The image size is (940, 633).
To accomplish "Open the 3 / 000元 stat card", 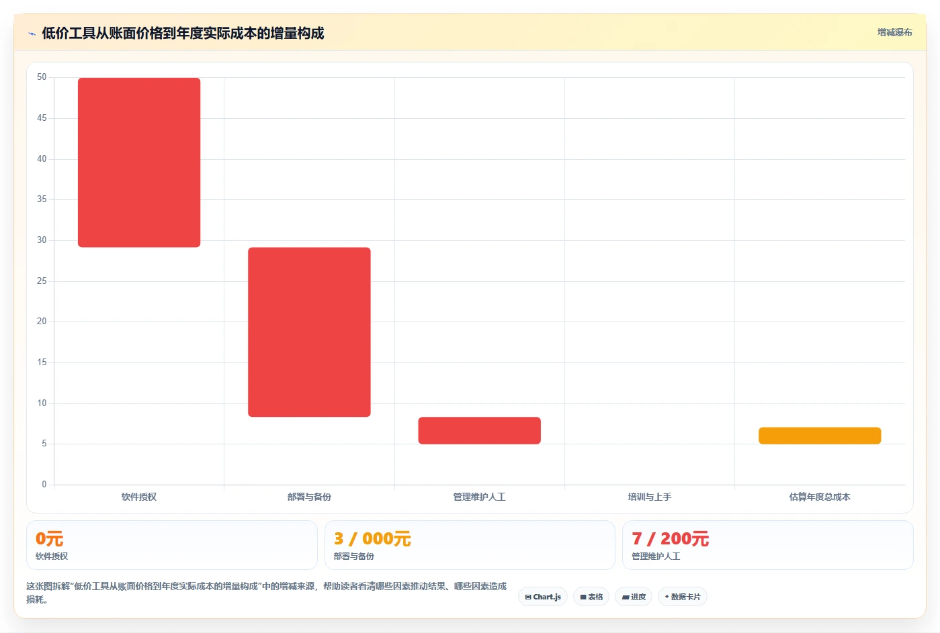I will (470, 545).
